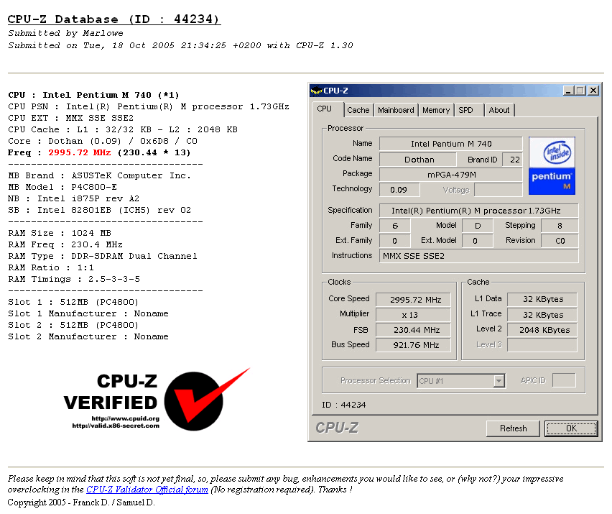Click the Model field showing D

[478, 226]
